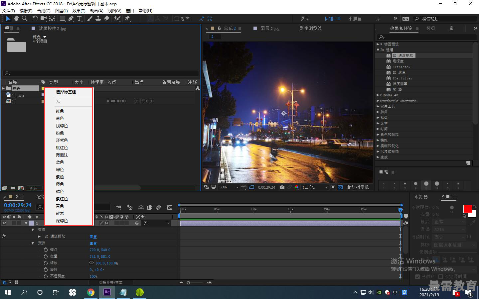
Task: Select the Unified Camera tool
Action: click(x=44, y=19)
